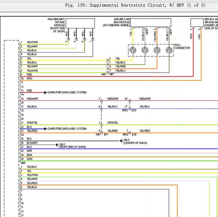Click the B31 connector label
Screen dimensions: 218x217
[106, 134]
